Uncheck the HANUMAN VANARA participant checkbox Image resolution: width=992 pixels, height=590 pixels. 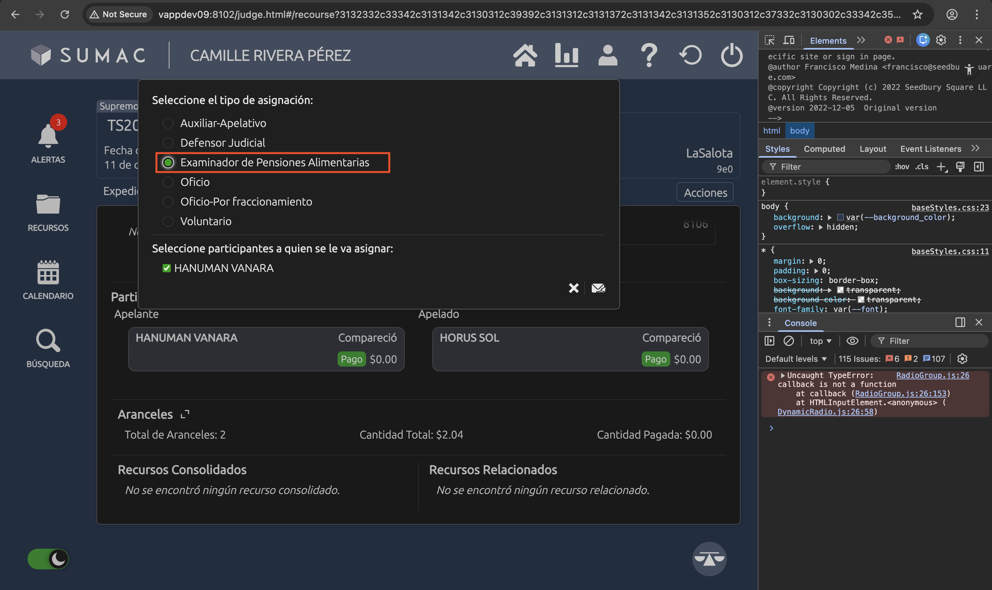167,268
